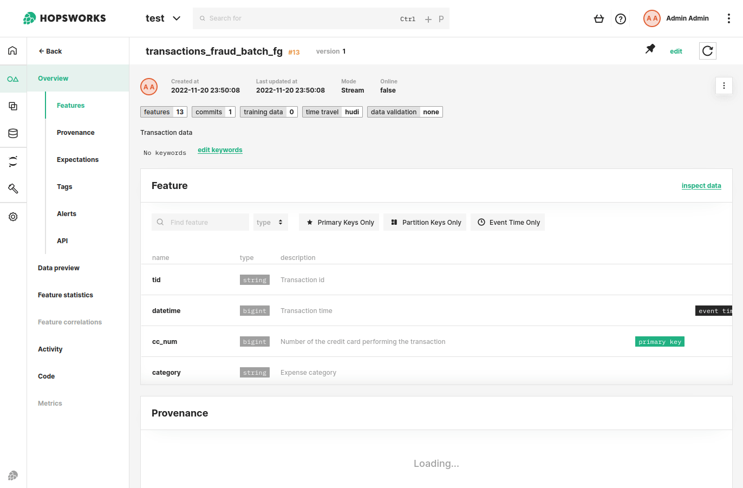
Task: Click the database storage icon in sidebar
Action: (12, 134)
